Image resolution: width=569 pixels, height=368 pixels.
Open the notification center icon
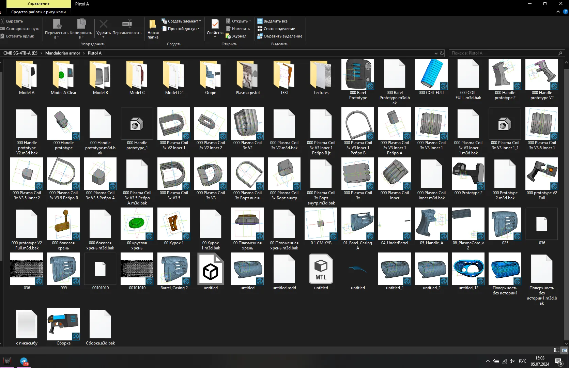558,362
